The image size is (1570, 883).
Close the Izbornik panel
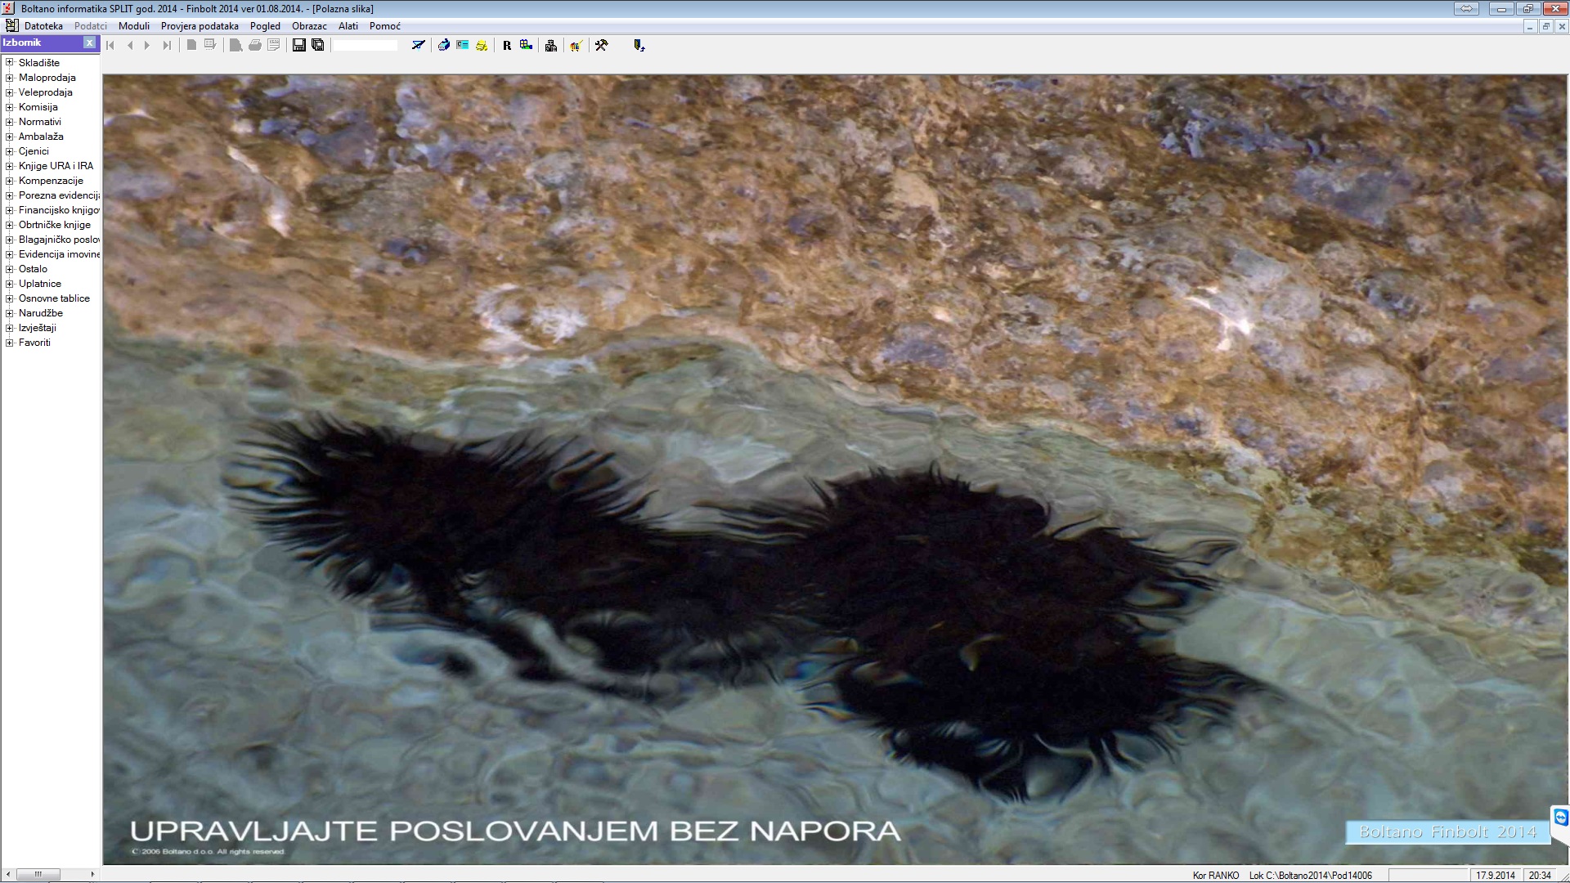(x=90, y=43)
